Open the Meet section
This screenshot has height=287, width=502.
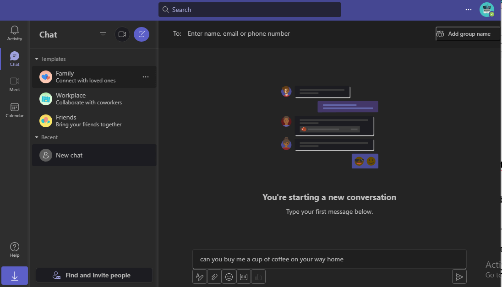[x=14, y=83]
